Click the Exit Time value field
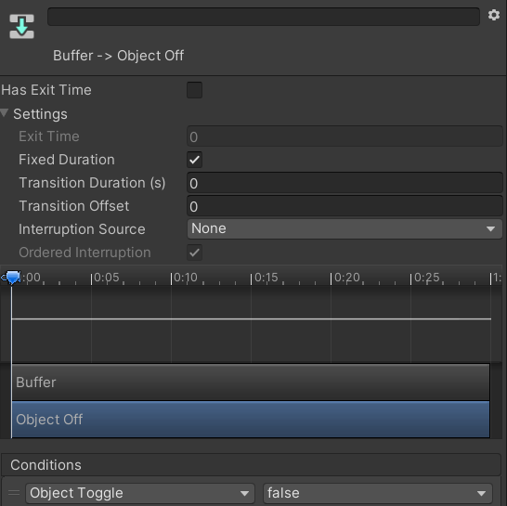Viewport: 507px width, 506px height. (344, 136)
